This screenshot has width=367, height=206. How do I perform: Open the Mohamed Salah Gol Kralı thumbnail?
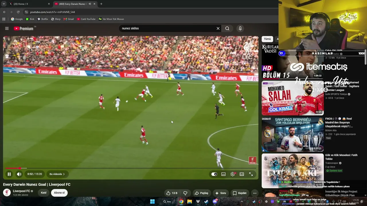(x=292, y=98)
